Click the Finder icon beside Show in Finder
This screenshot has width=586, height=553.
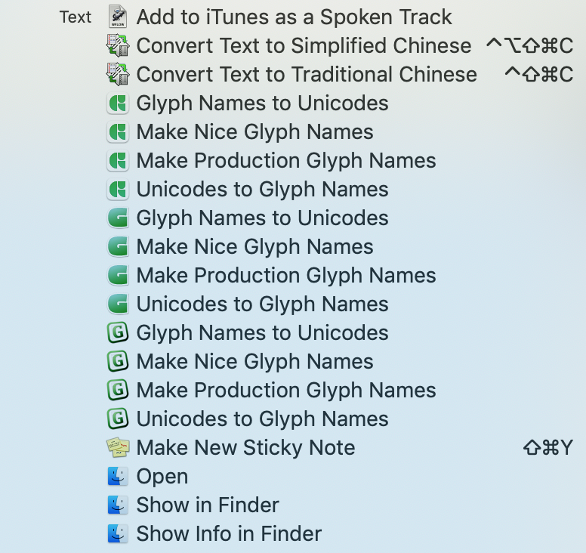(x=118, y=505)
